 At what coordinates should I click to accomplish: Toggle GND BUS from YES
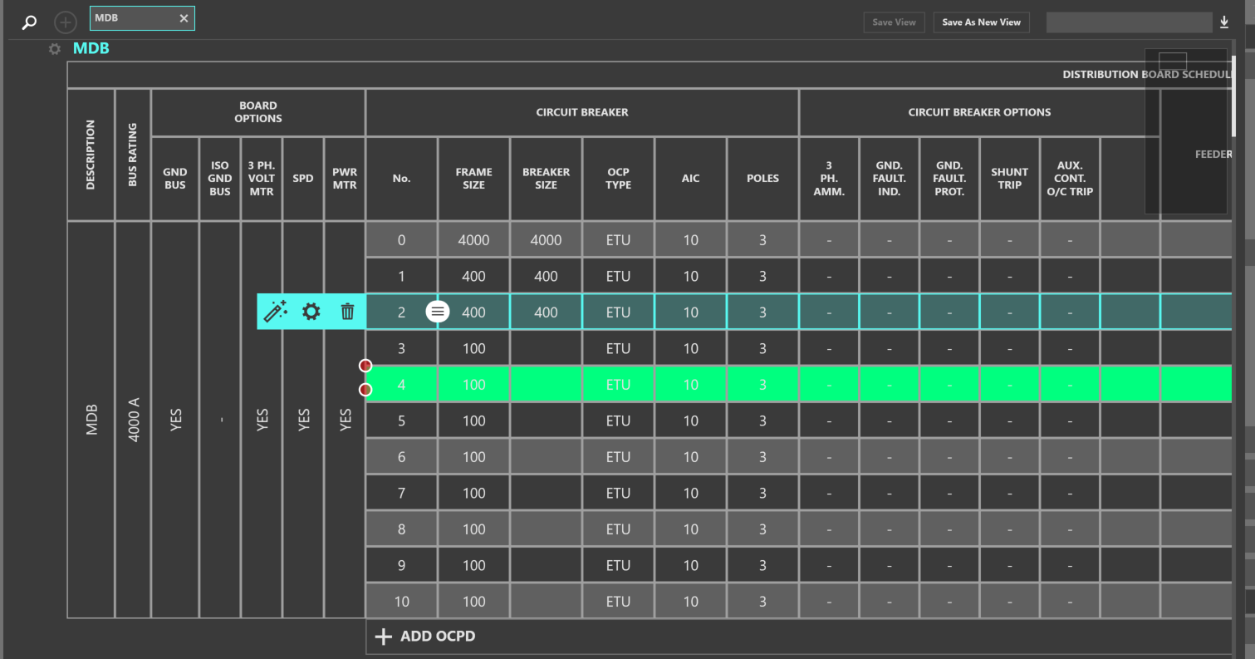[174, 419]
